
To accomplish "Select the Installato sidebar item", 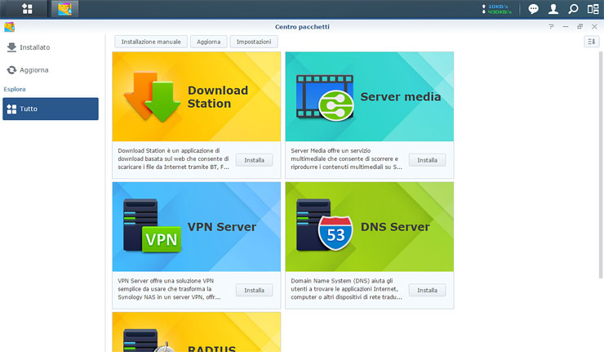I will point(51,47).
